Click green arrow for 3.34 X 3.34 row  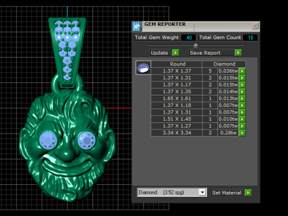click(x=242, y=133)
